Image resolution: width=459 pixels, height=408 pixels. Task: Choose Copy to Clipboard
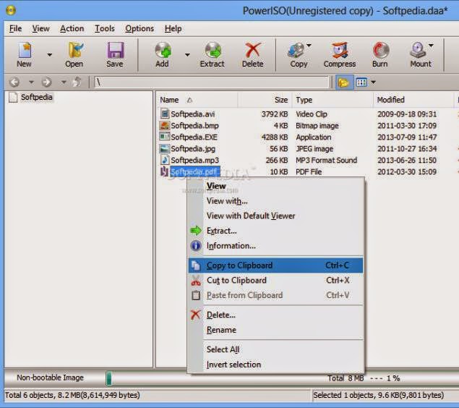(x=275, y=265)
